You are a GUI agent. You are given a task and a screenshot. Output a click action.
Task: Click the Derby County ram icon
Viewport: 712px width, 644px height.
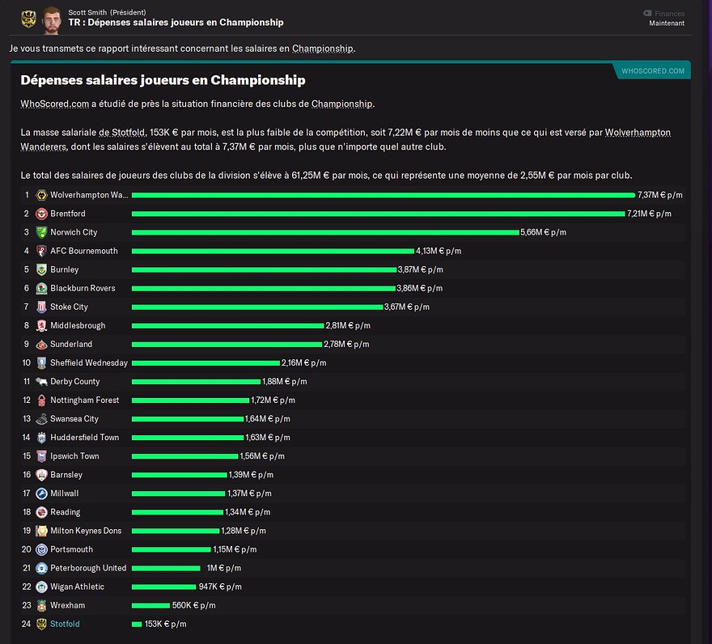coord(41,382)
